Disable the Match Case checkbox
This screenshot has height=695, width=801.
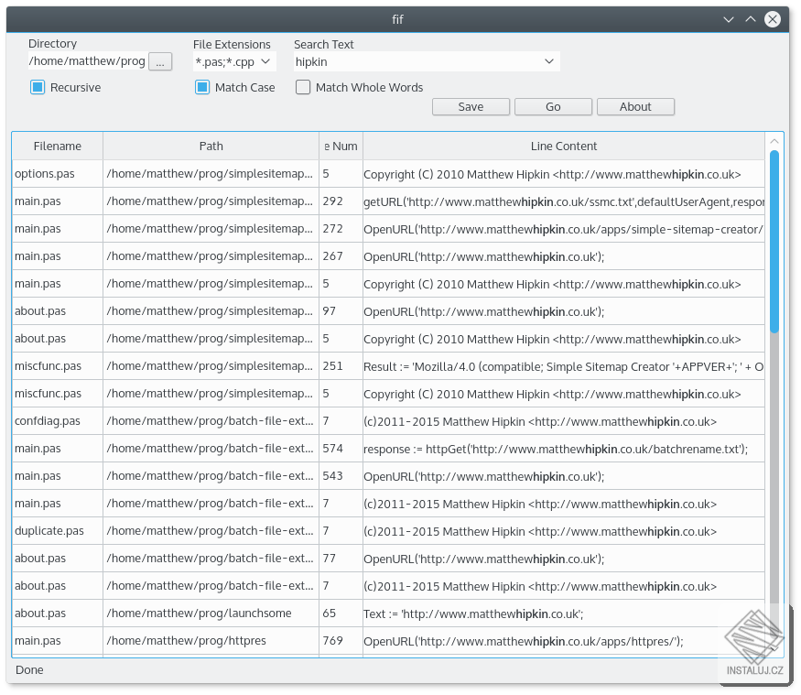202,87
